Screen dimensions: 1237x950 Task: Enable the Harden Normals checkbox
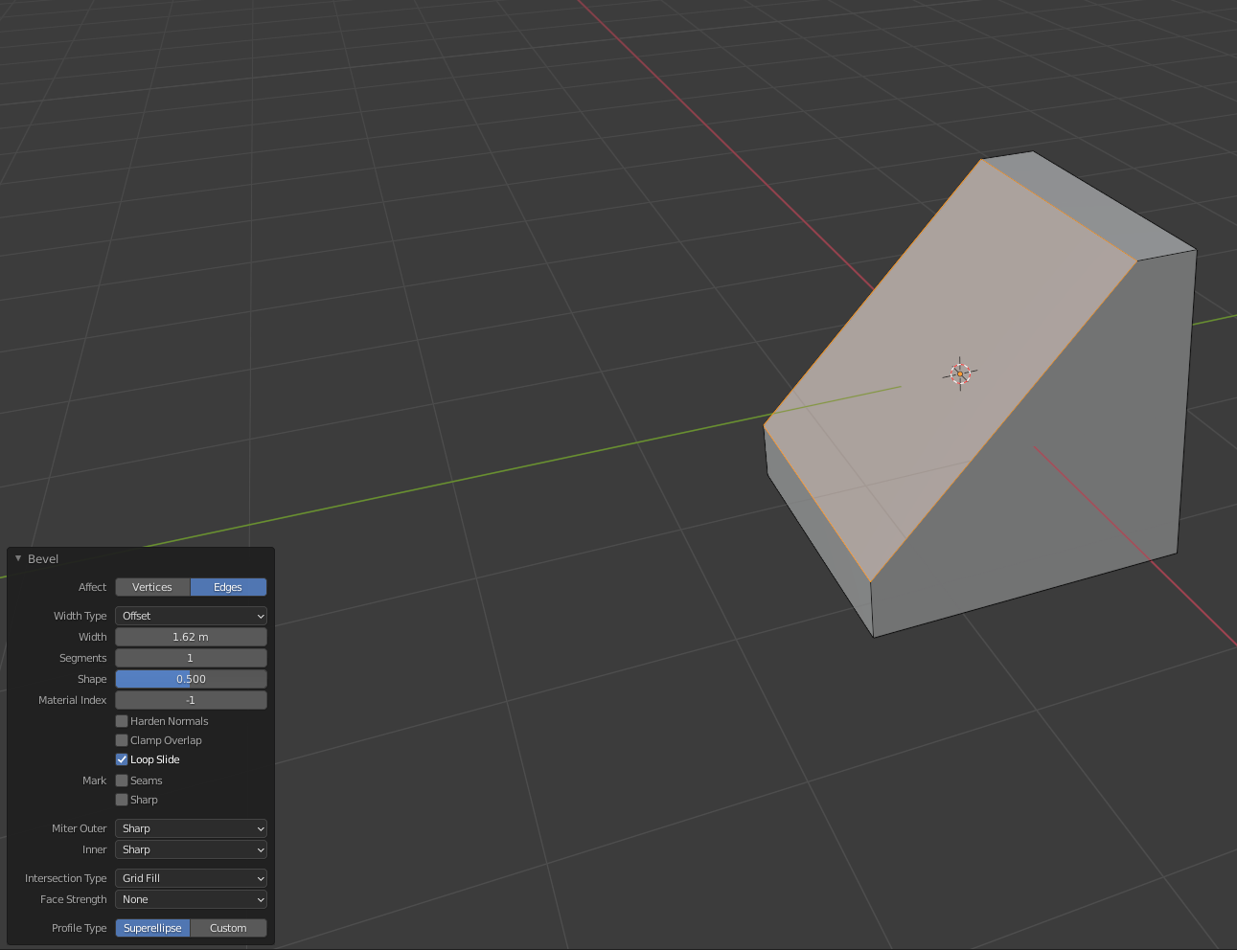tap(122, 720)
